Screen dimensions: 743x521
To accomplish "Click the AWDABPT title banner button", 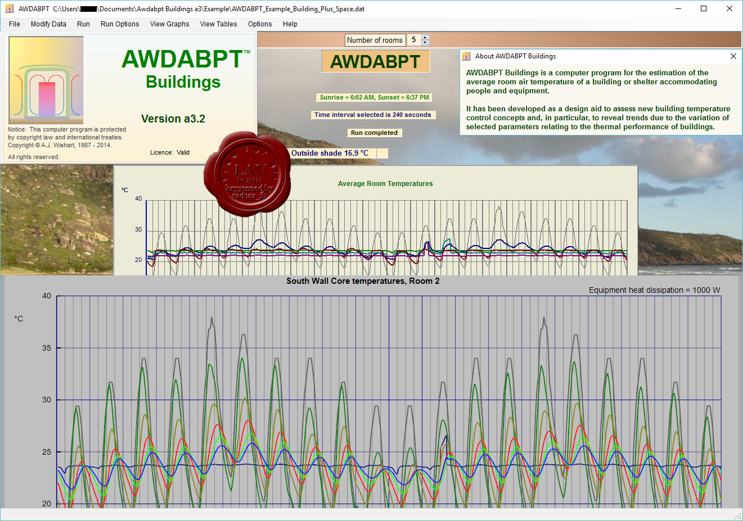I will 376,61.
